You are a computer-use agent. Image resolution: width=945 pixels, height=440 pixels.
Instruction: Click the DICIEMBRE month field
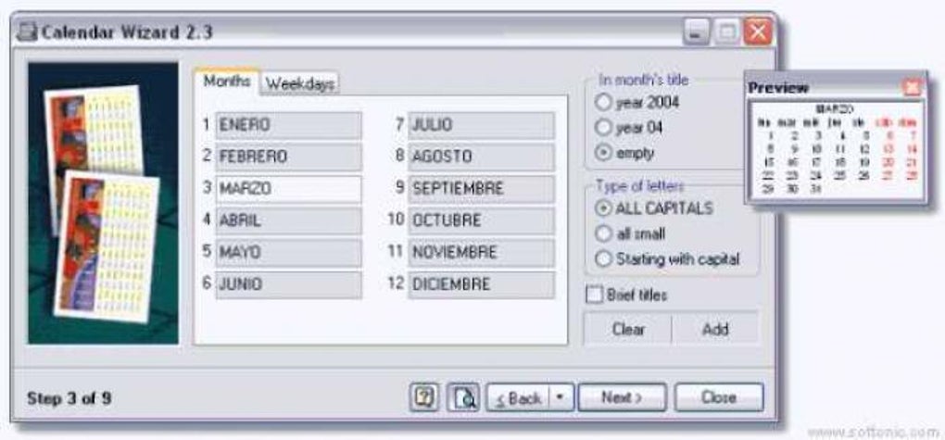481,284
